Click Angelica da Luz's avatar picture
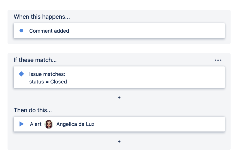 pyautogui.click(x=49, y=124)
